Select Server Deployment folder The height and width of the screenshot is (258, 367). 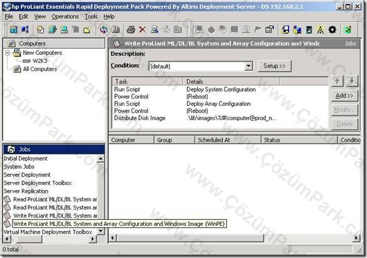click(27, 175)
